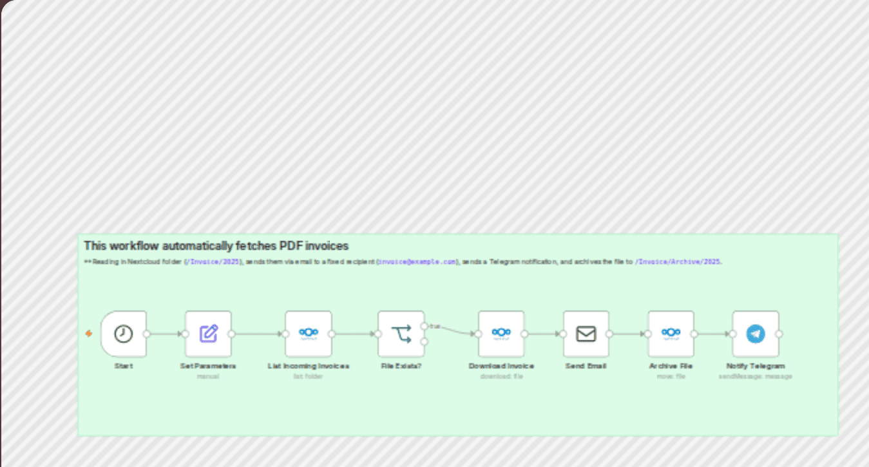The width and height of the screenshot is (869, 467).
Task: Click the Send Email output connector
Action: tap(609, 334)
